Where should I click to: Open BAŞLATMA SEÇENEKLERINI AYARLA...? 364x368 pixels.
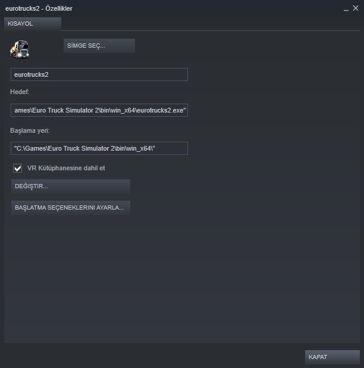(x=71, y=208)
